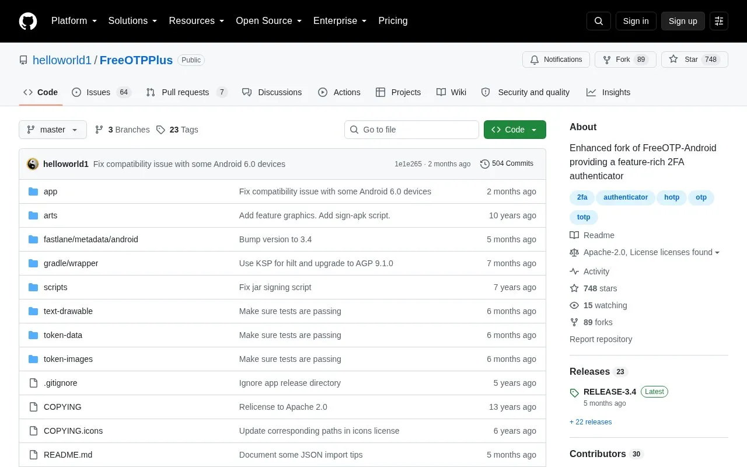Fork the repository

coord(626,60)
